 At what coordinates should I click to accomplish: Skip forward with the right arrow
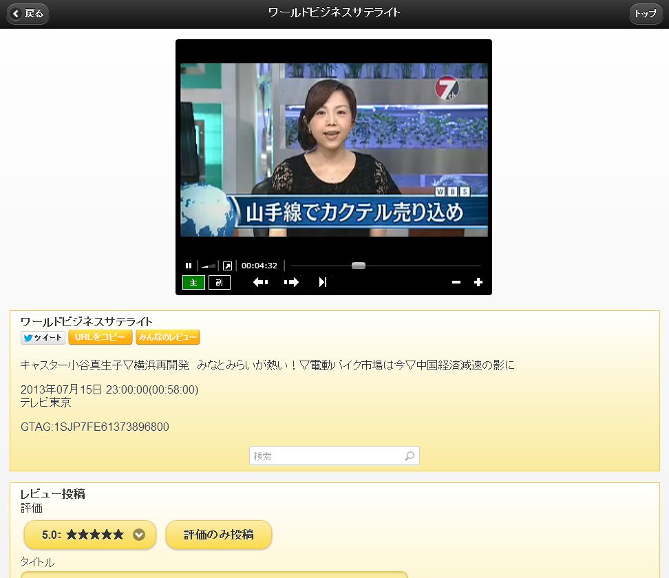tap(291, 282)
